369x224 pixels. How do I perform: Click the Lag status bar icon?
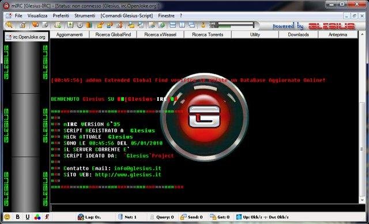(81, 217)
